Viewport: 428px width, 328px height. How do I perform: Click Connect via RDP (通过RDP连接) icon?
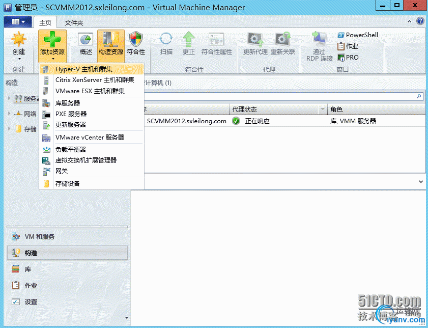pyautogui.click(x=320, y=39)
